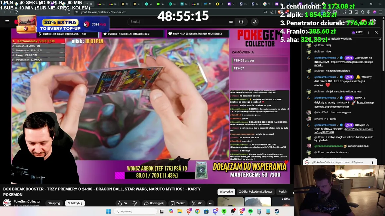Open OBS Studio from the taskbar
The height and width of the screenshot is (216, 385).
pos(233,211)
